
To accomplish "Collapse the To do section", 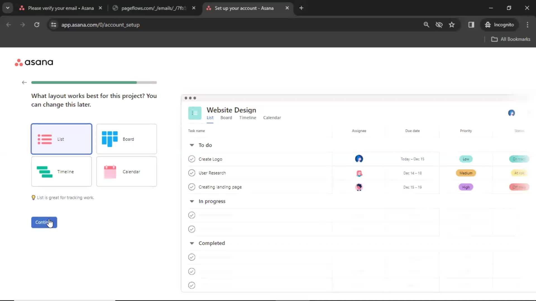I will [192, 145].
